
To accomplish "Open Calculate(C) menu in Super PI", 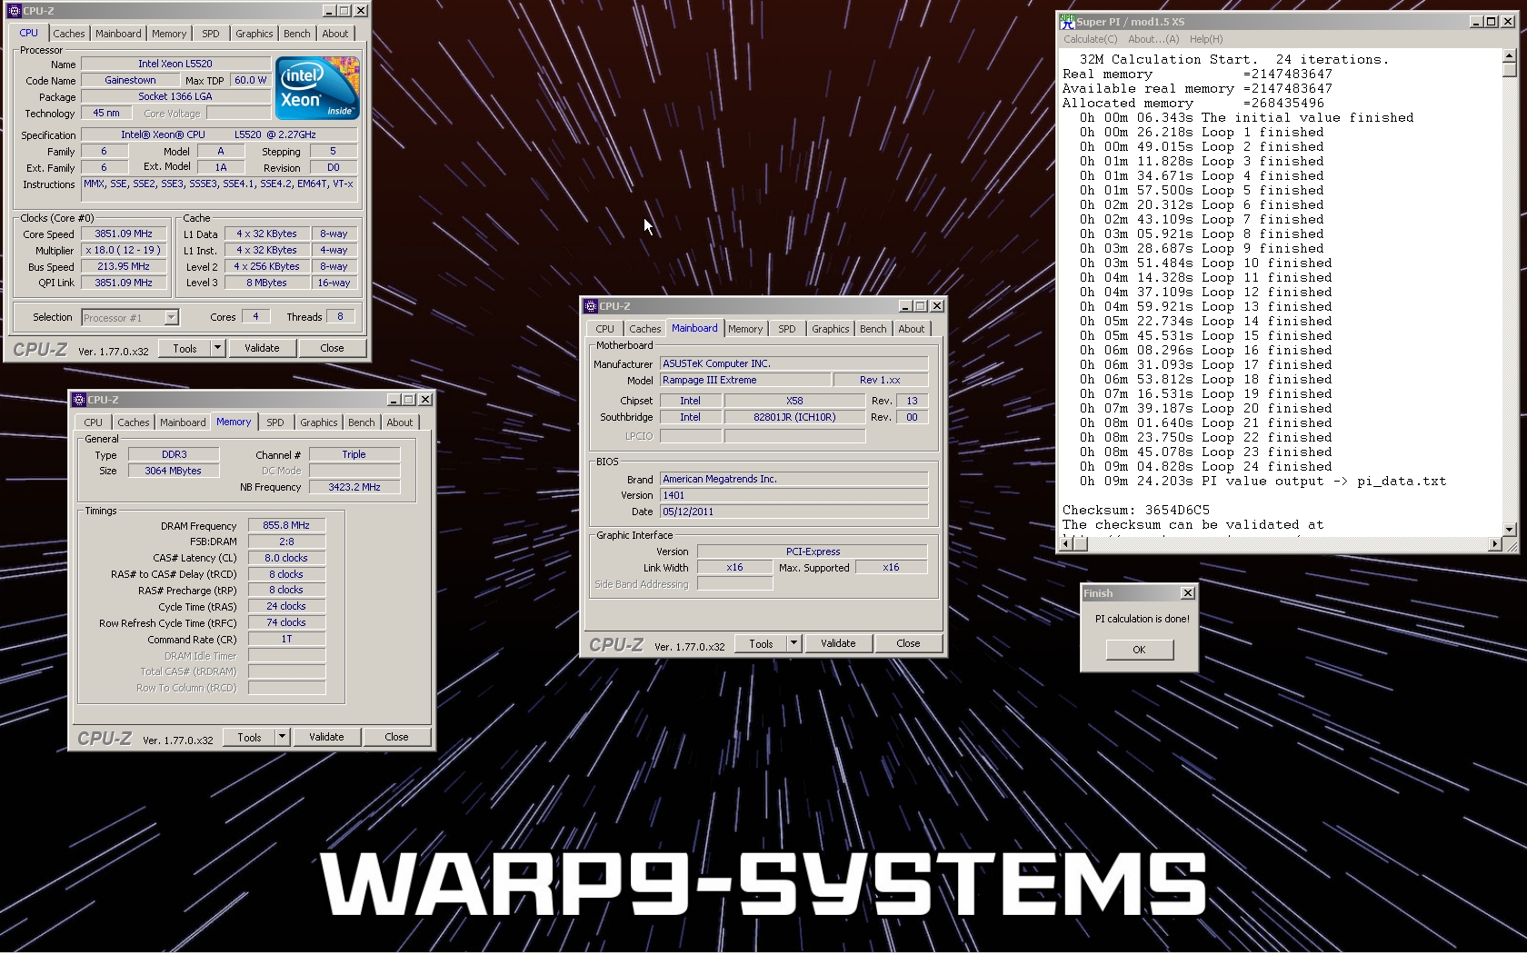I will [1091, 39].
